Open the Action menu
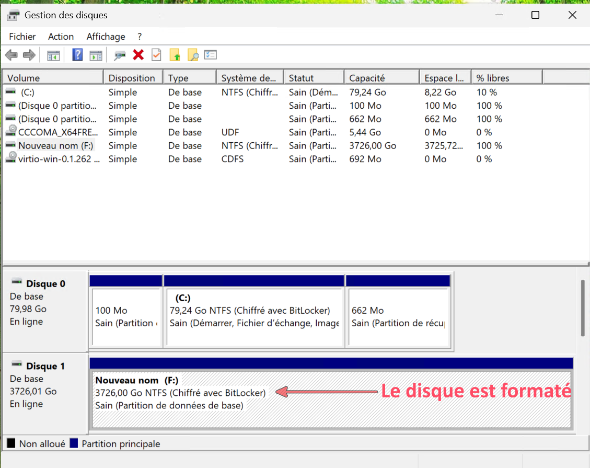 click(x=61, y=37)
